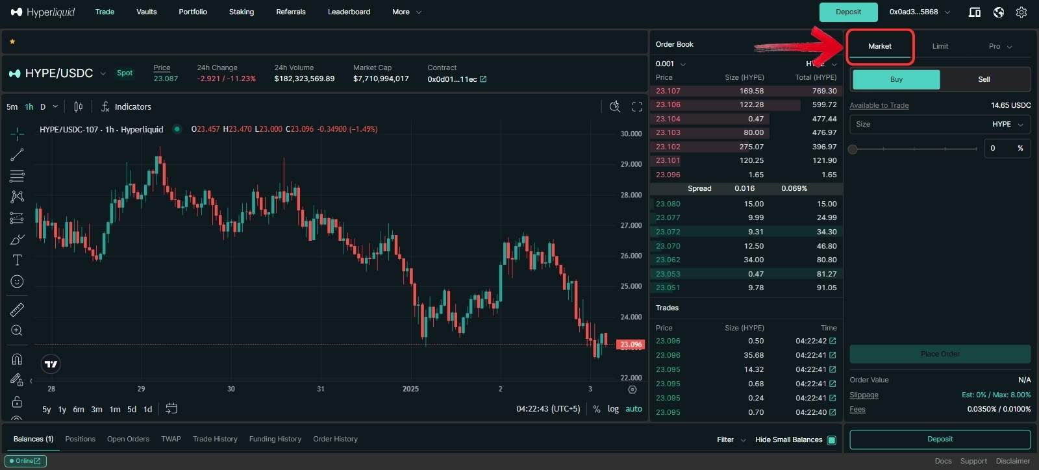Open the go to date calendar icon
This screenshot has height=470, width=1039.
click(x=171, y=408)
